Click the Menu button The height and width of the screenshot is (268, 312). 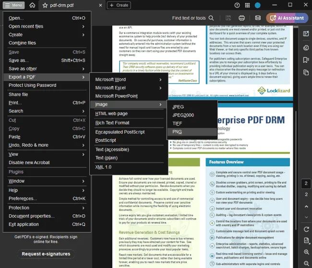(13, 5)
